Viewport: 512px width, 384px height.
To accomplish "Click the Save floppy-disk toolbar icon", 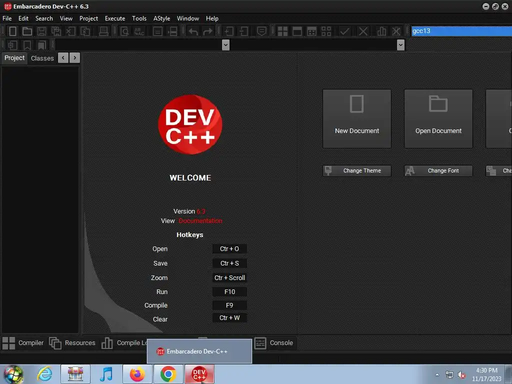I will tap(42, 31).
